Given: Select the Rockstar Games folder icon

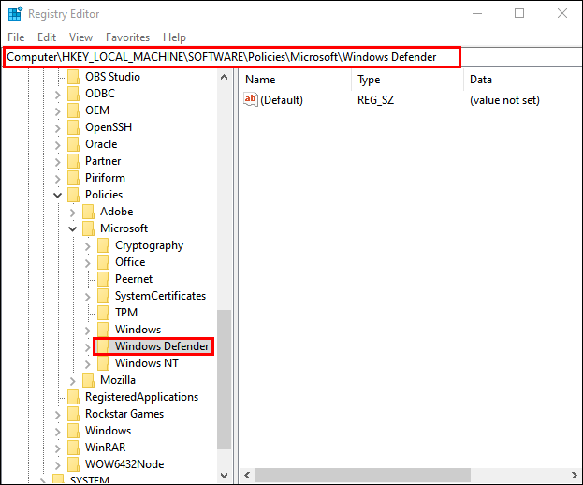Looking at the screenshot, I should click(73, 414).
